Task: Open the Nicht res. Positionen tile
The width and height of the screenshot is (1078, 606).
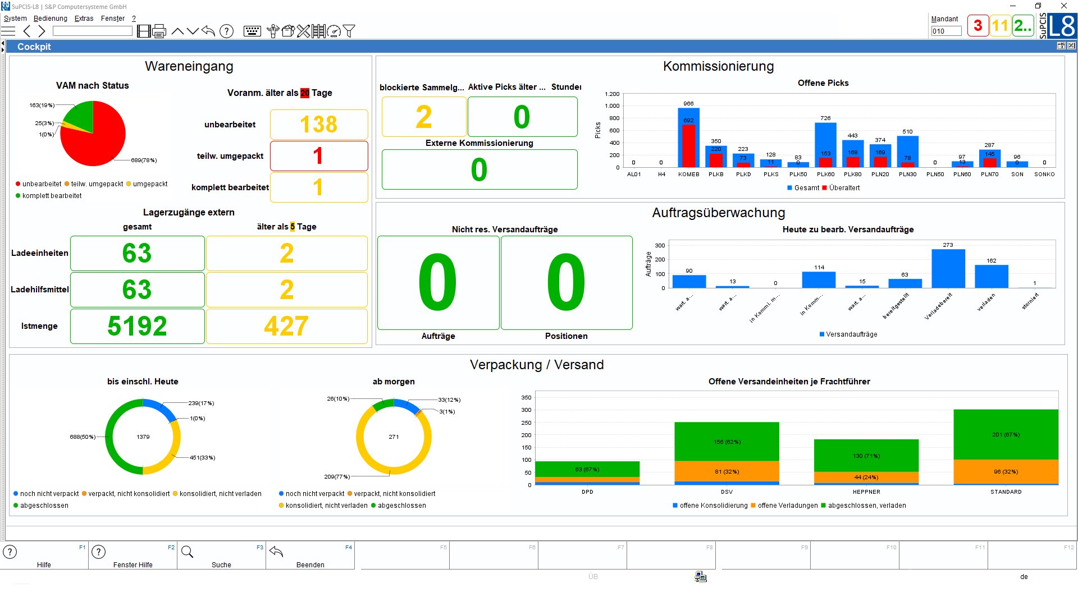Action: click(x=566, y=283)
